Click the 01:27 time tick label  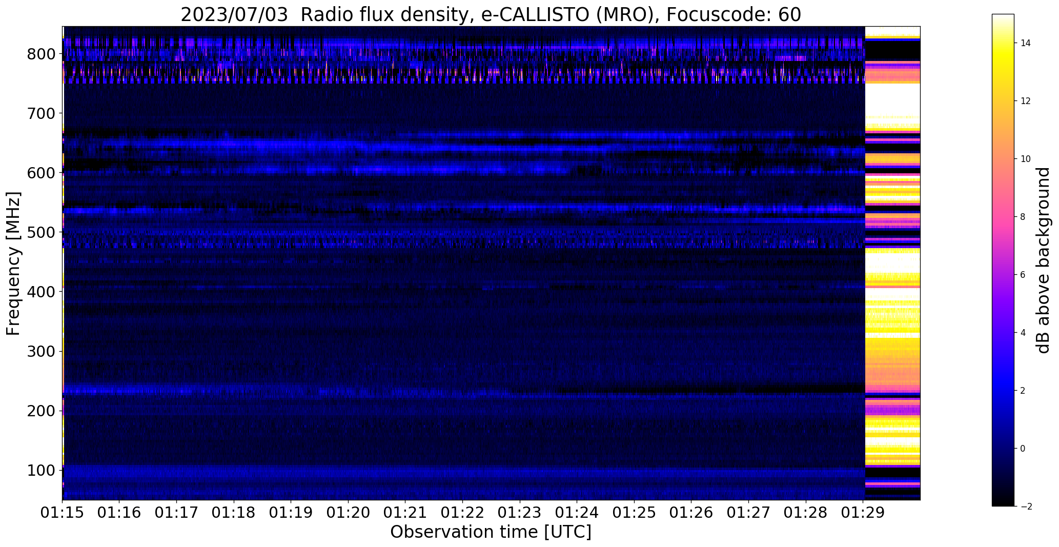[x=748, y=513]
